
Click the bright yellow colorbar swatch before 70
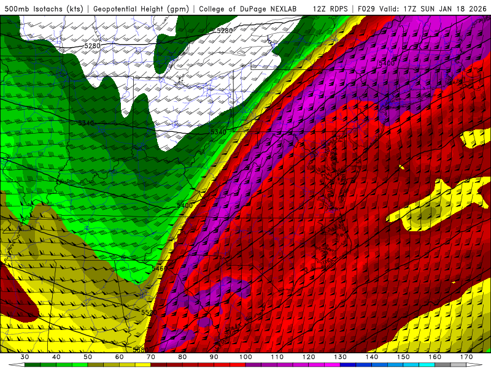coord(143,365)
